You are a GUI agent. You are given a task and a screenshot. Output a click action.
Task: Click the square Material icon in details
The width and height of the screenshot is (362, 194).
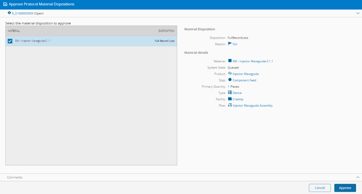(x=230, y=61)
